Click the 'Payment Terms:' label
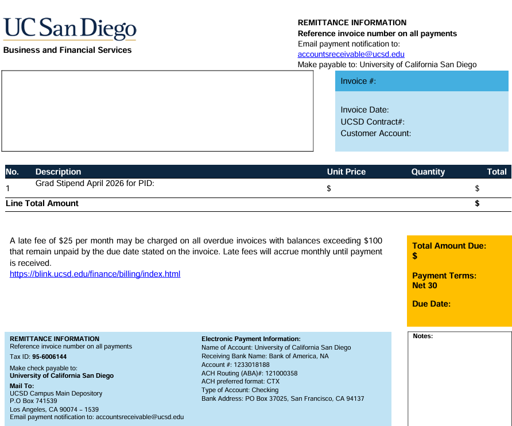 [x=444, y=276]
